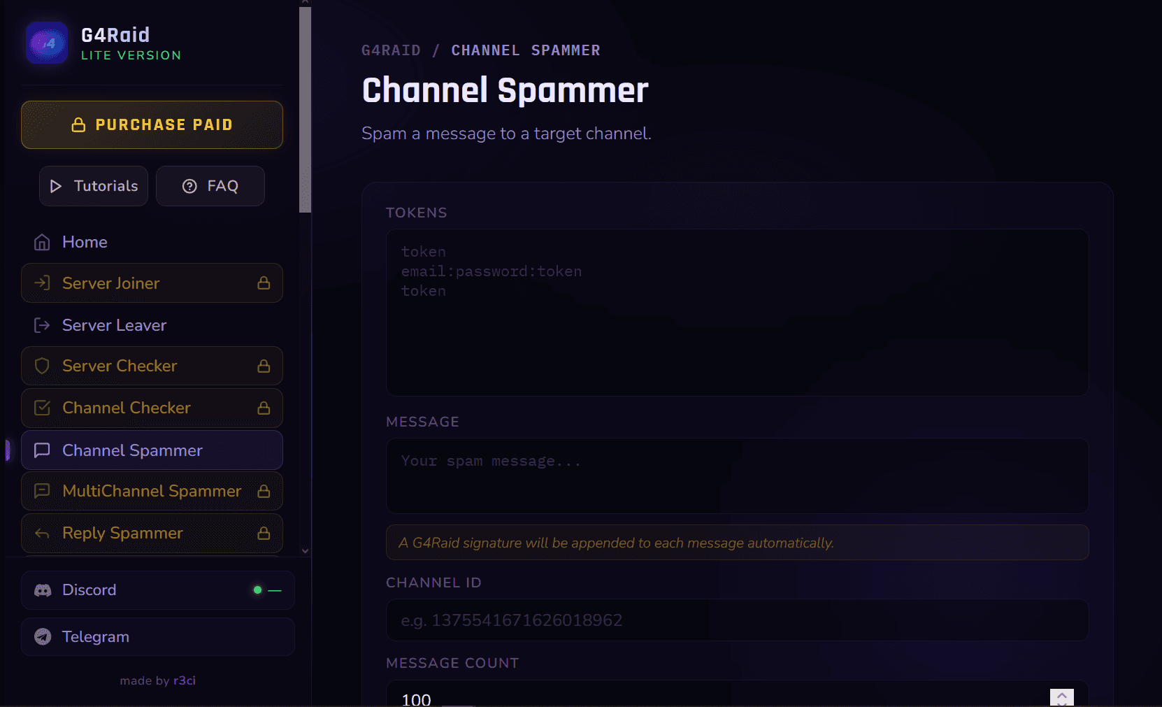1162x707 pixels.
Task: Click the Home house icon
Action: (x=42, y=242)
